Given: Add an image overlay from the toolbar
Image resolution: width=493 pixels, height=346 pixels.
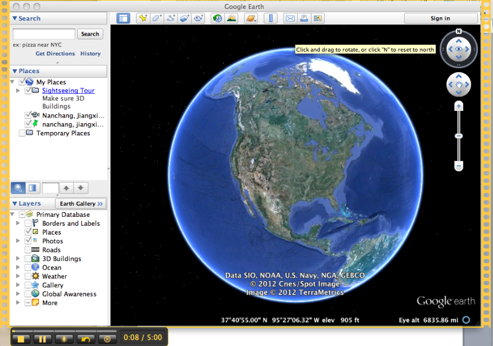Looking at the screenshot, I should point(184,18).
